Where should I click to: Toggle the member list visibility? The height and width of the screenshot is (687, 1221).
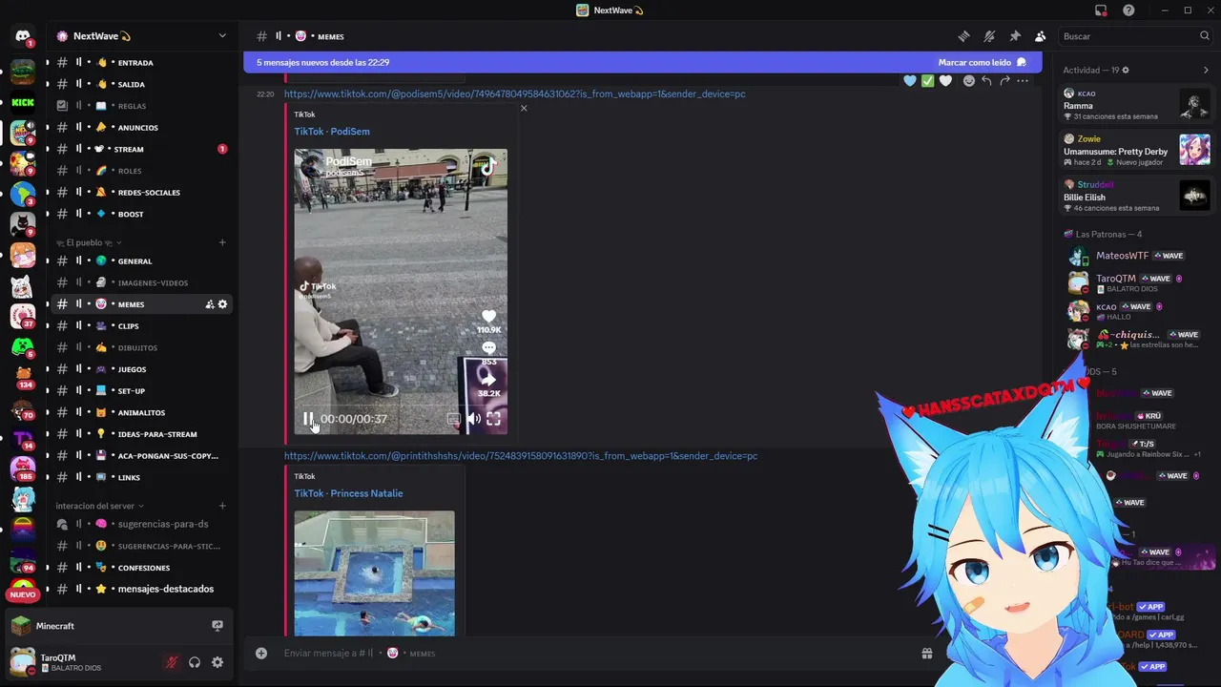1040,36
